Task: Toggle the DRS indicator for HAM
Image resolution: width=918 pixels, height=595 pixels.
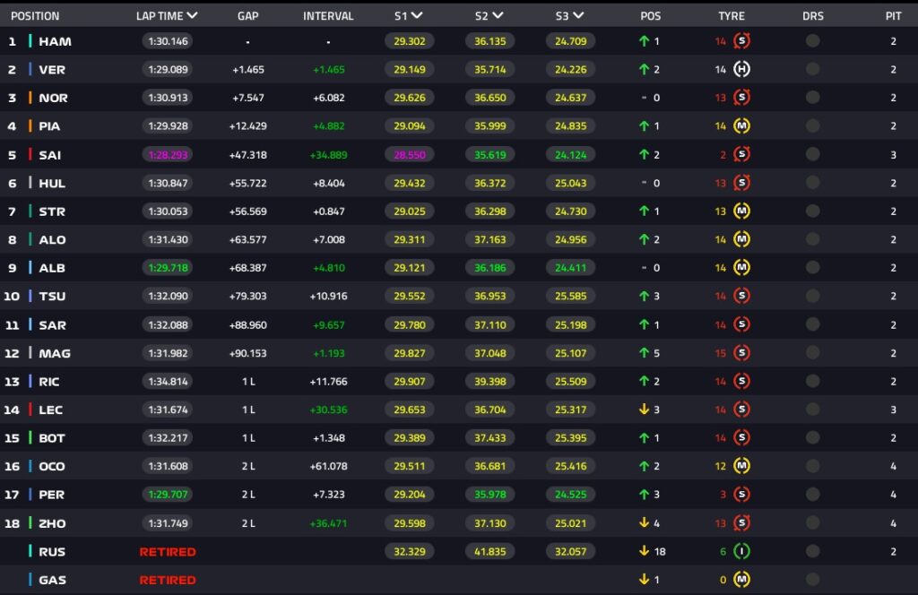Action: 812,41
